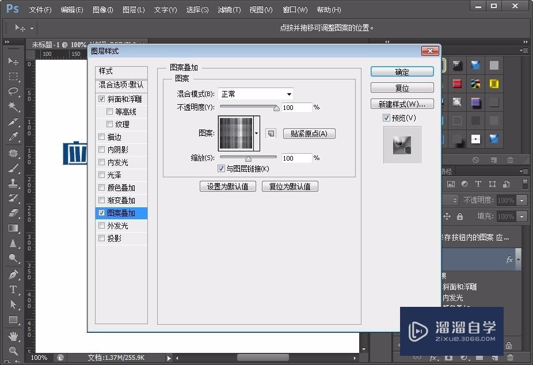
Task: Select the Eraser tool
Action: 13,213
